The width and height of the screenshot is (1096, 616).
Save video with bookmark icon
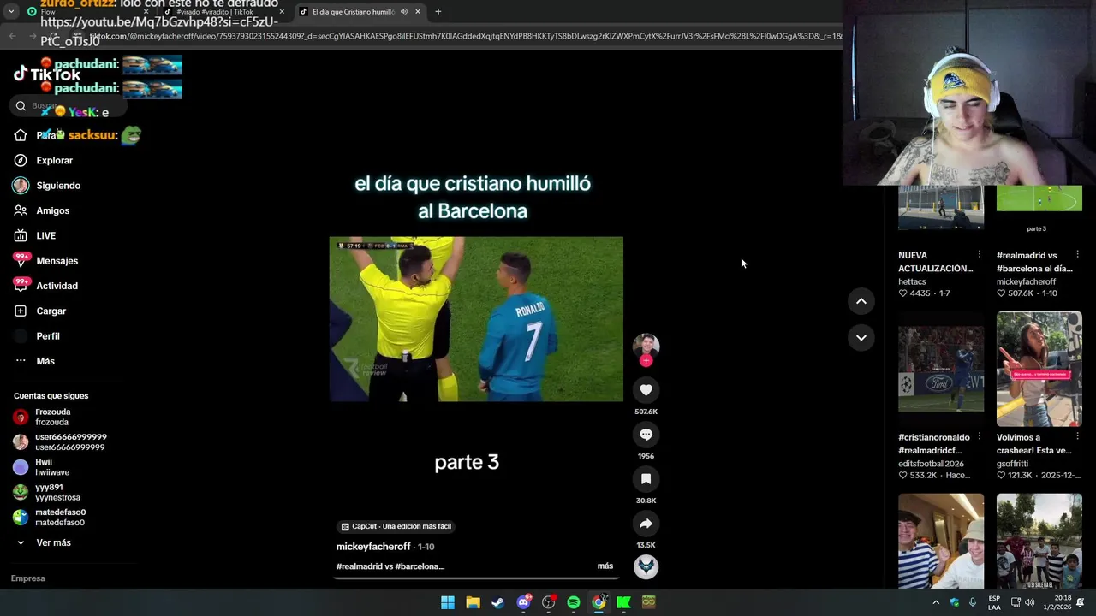(x=646, y=479)
